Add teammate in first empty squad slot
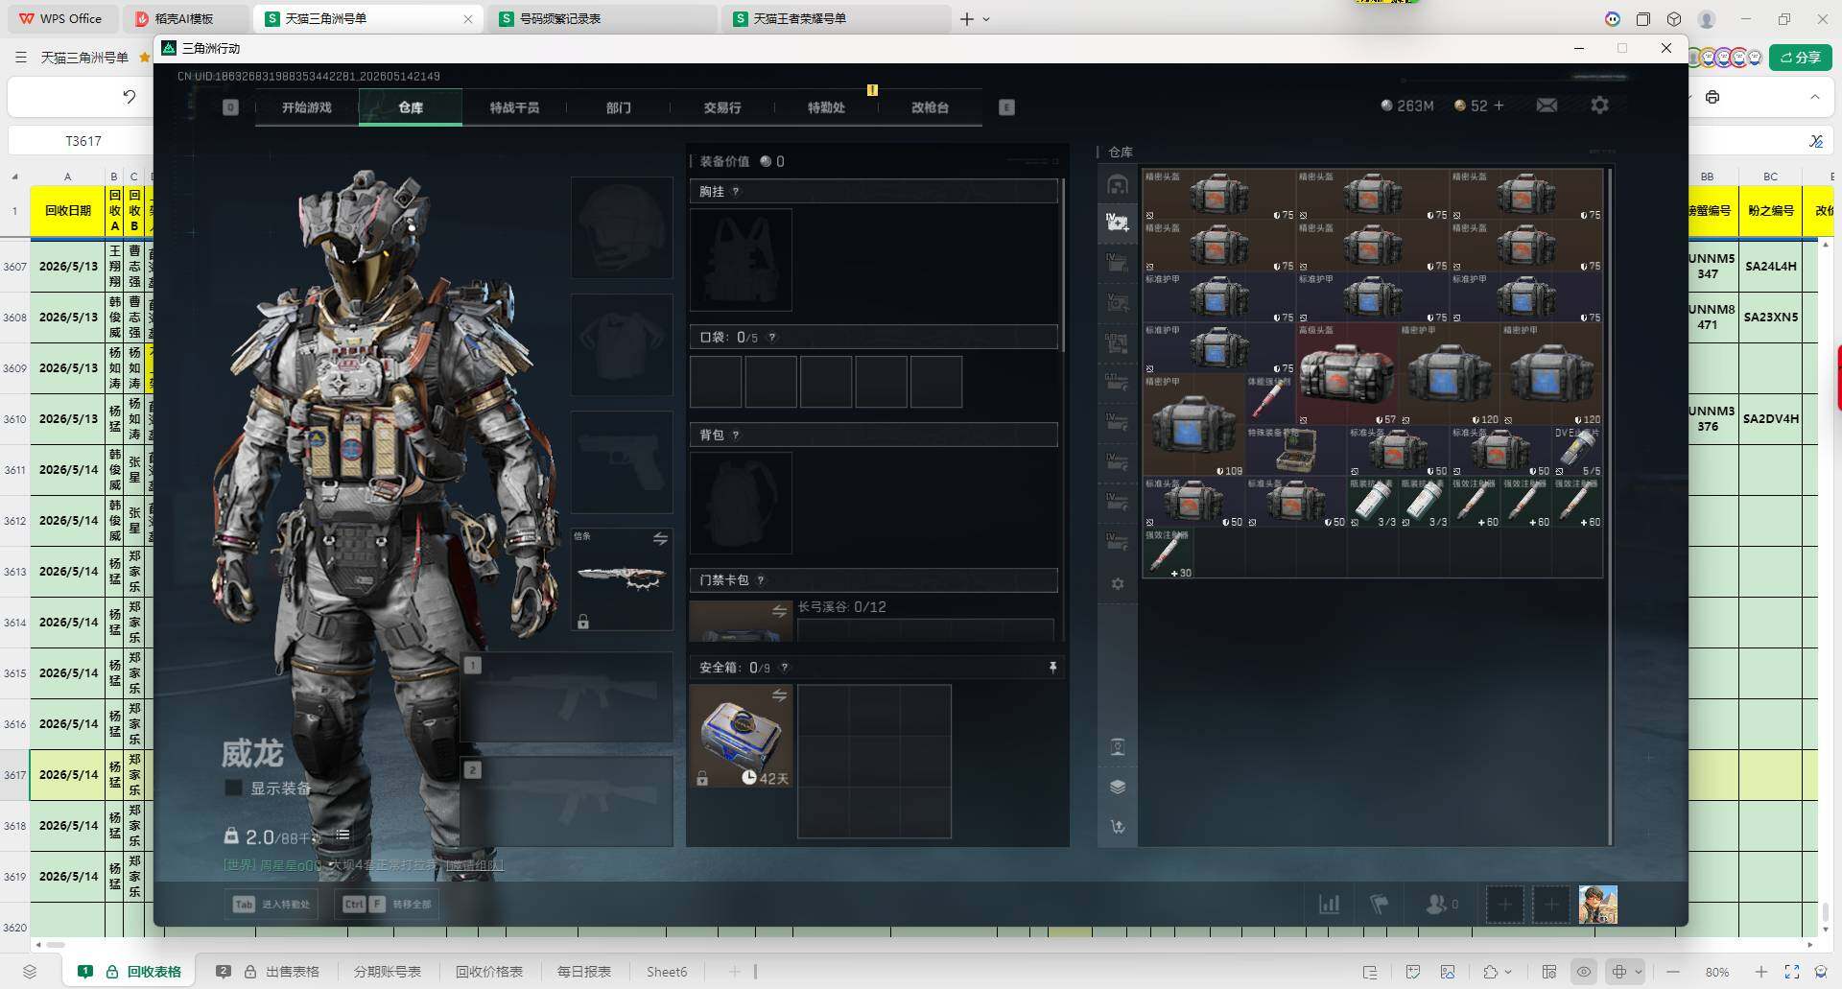Screen dimensions: 1842x989 click(x=1504, y=905)
